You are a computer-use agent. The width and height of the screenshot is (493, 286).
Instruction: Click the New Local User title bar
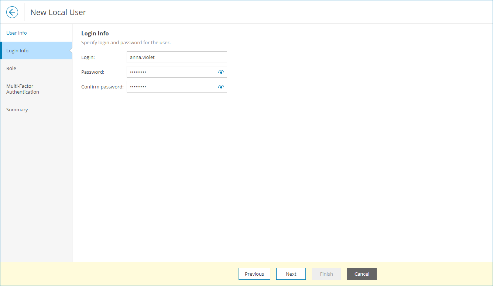click(x=58, y=12)
